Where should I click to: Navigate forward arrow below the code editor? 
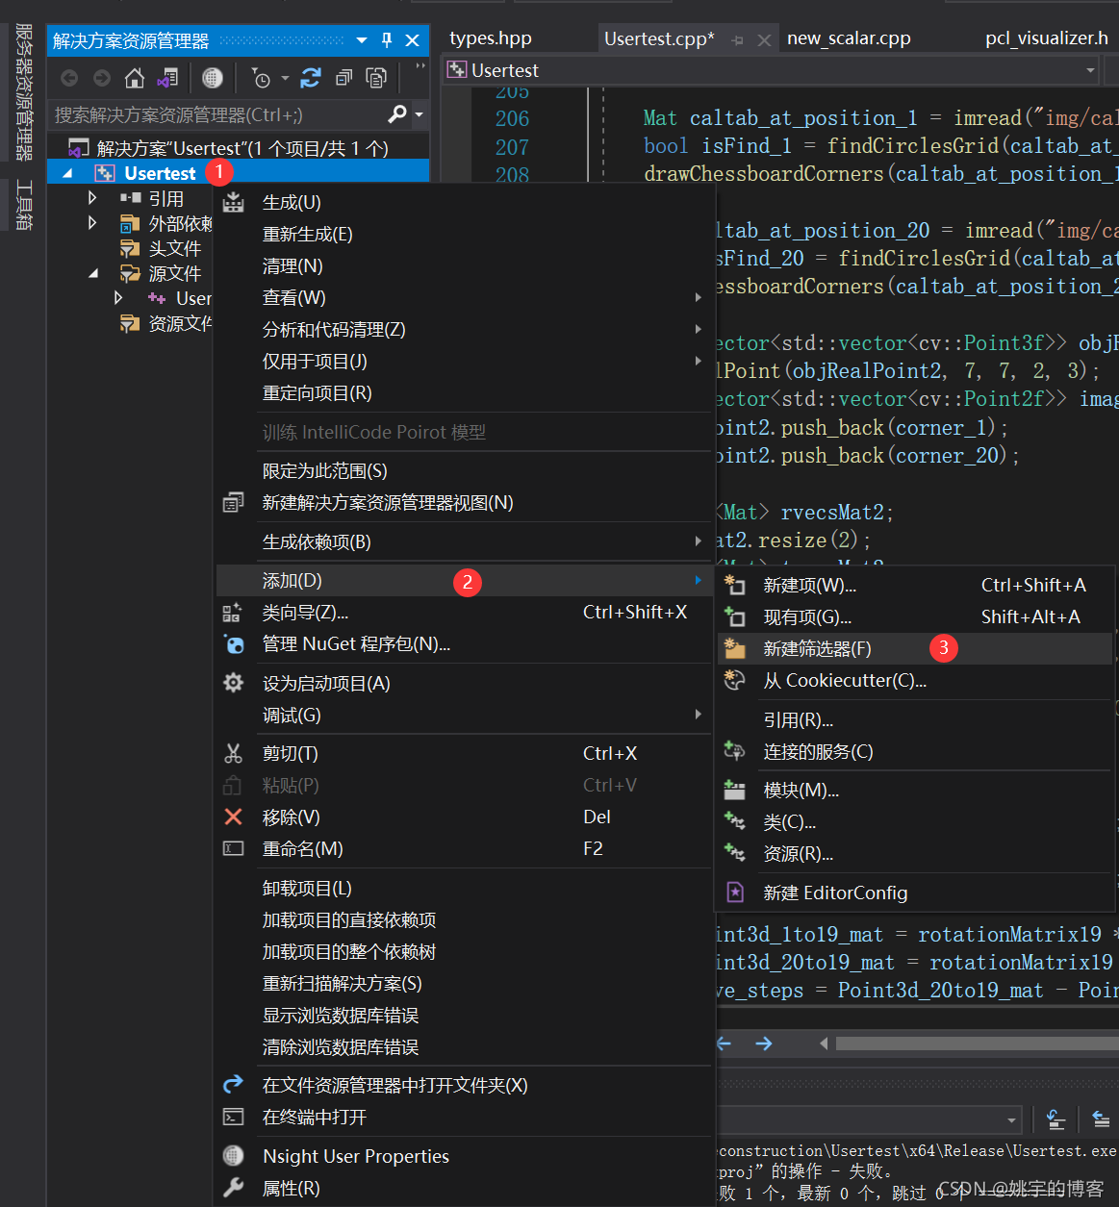[764, 1044]
